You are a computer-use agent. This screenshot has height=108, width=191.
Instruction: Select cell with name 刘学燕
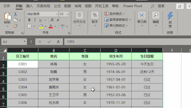click(x=54, y=80)
